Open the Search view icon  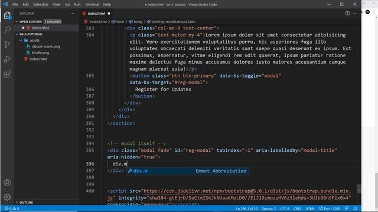pyautogui.click(x=7, y=30)
